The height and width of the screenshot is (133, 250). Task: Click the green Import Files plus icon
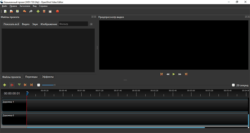[x=38, y=11]
